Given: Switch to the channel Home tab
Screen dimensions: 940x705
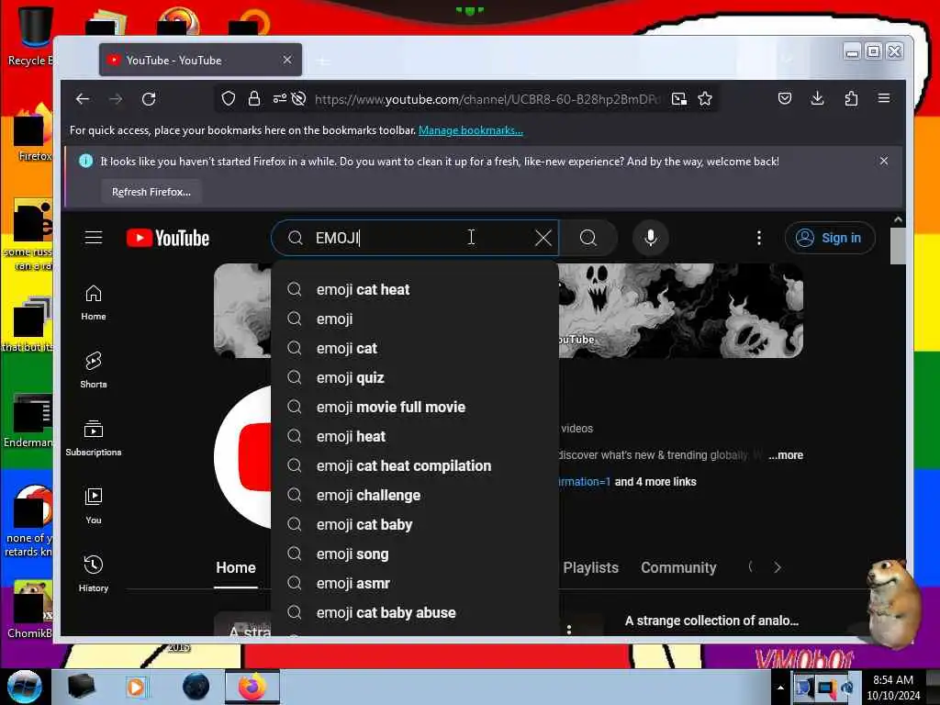Looking at the screenshot, I should [236, 567].
